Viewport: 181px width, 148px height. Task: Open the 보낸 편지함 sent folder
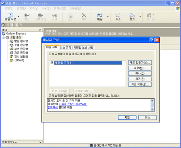point(21,49)
